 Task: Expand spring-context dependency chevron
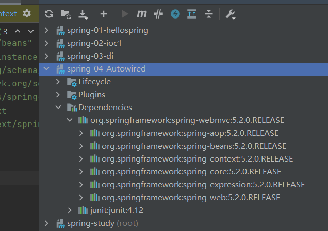(81, 159)
